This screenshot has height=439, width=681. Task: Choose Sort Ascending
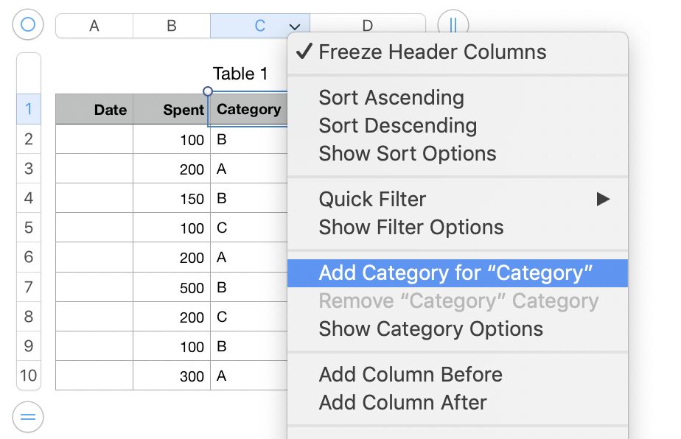coord(391,98)
